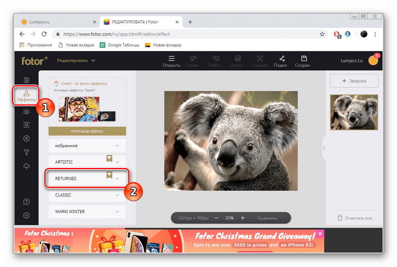Expand the RETURNED effects category
397x267 pixels.
87,179
